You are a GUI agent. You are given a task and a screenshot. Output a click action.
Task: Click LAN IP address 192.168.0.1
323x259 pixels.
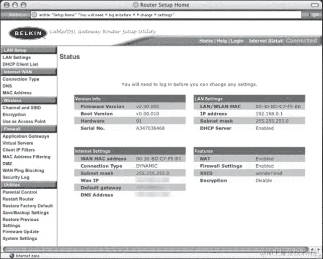[x=269, y=114]
